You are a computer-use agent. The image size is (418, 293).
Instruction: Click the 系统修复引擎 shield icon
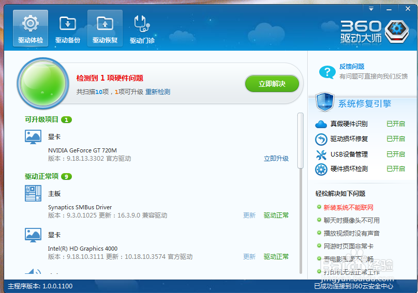point(324,102)
